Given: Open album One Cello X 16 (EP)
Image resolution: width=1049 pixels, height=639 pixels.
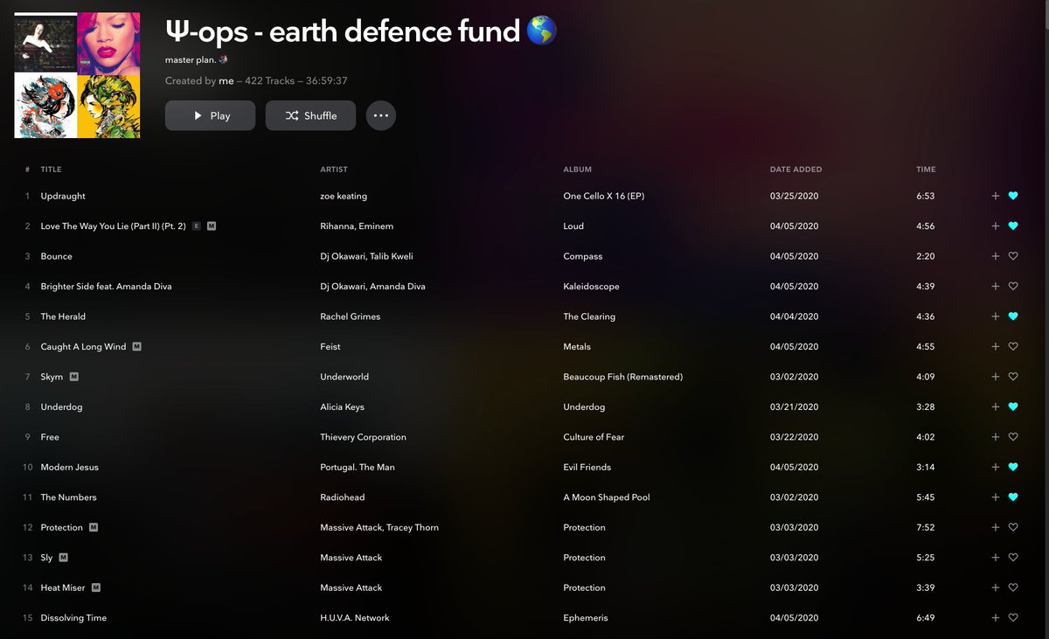Looking at the screenshot, I should [604, 196].
